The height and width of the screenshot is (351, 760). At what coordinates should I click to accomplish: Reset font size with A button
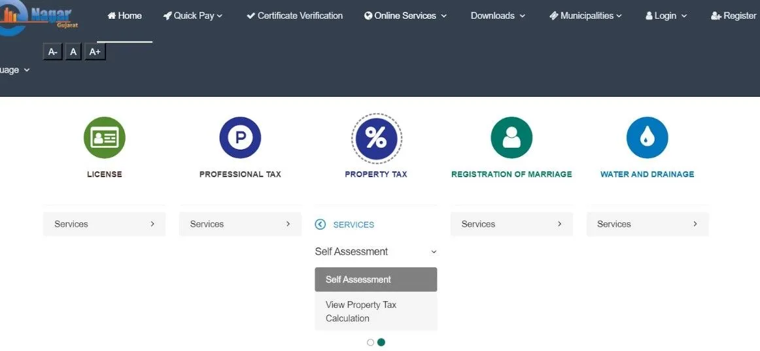(x=73, y=52)
